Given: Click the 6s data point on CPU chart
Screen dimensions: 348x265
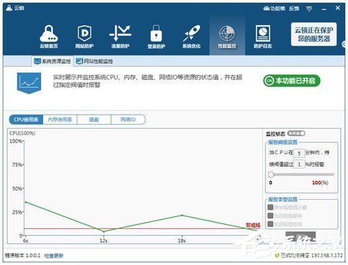Looking at the screenshot, I should click(26, 202).
